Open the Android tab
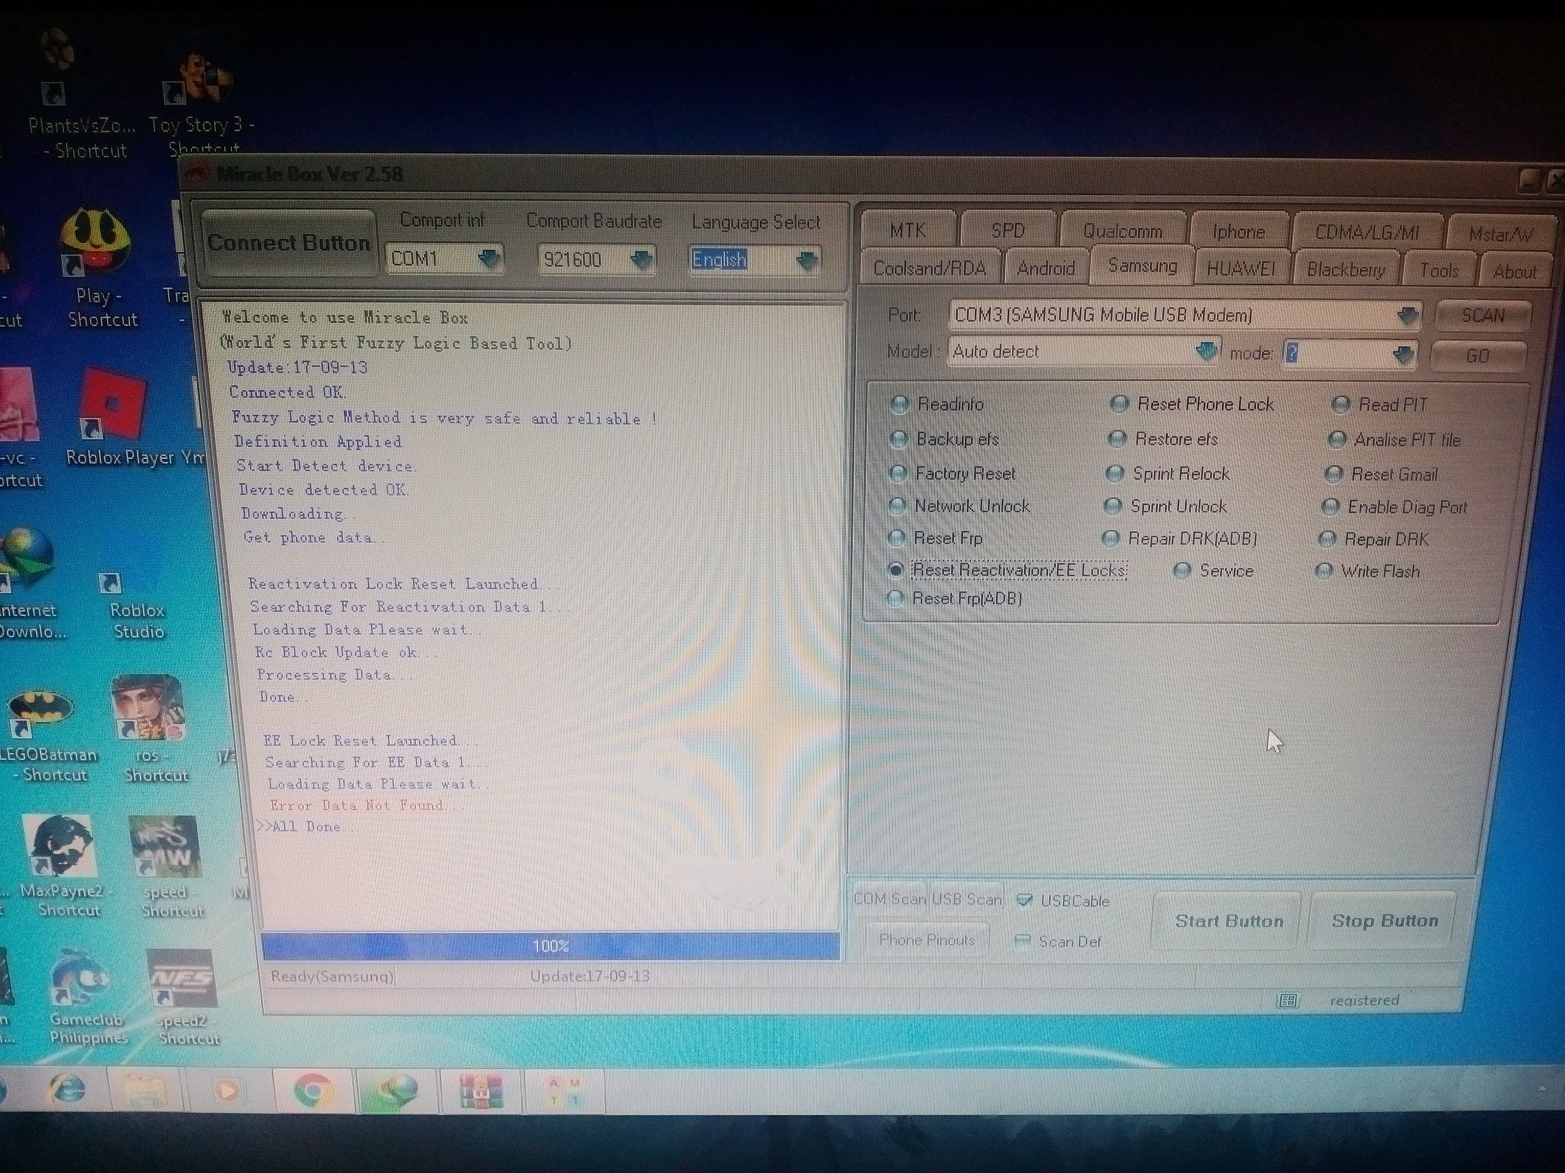Screen dimensions: 1565x1173 (x=1046, y=268)
